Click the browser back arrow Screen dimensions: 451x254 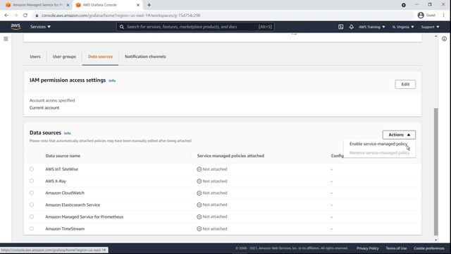6,16
